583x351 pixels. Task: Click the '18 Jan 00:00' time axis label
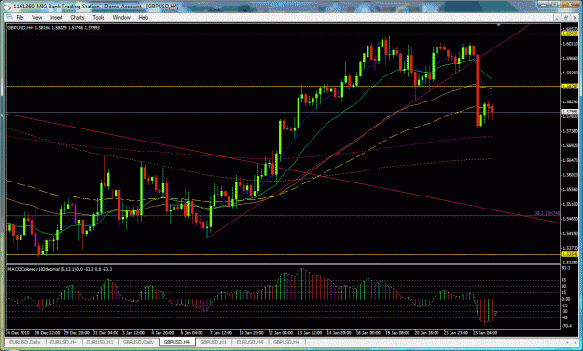[368, 332]
